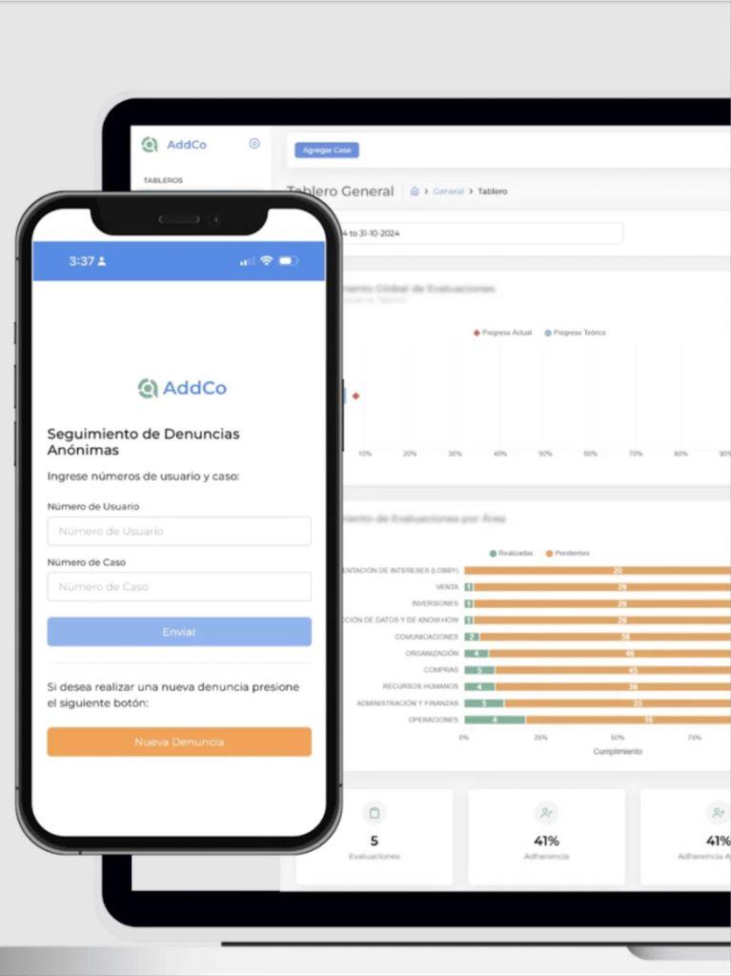This screenshot has width=731, height=976.
Task: Toggle the sidebar circle icon beside AddCo
Action: point(254,144)
